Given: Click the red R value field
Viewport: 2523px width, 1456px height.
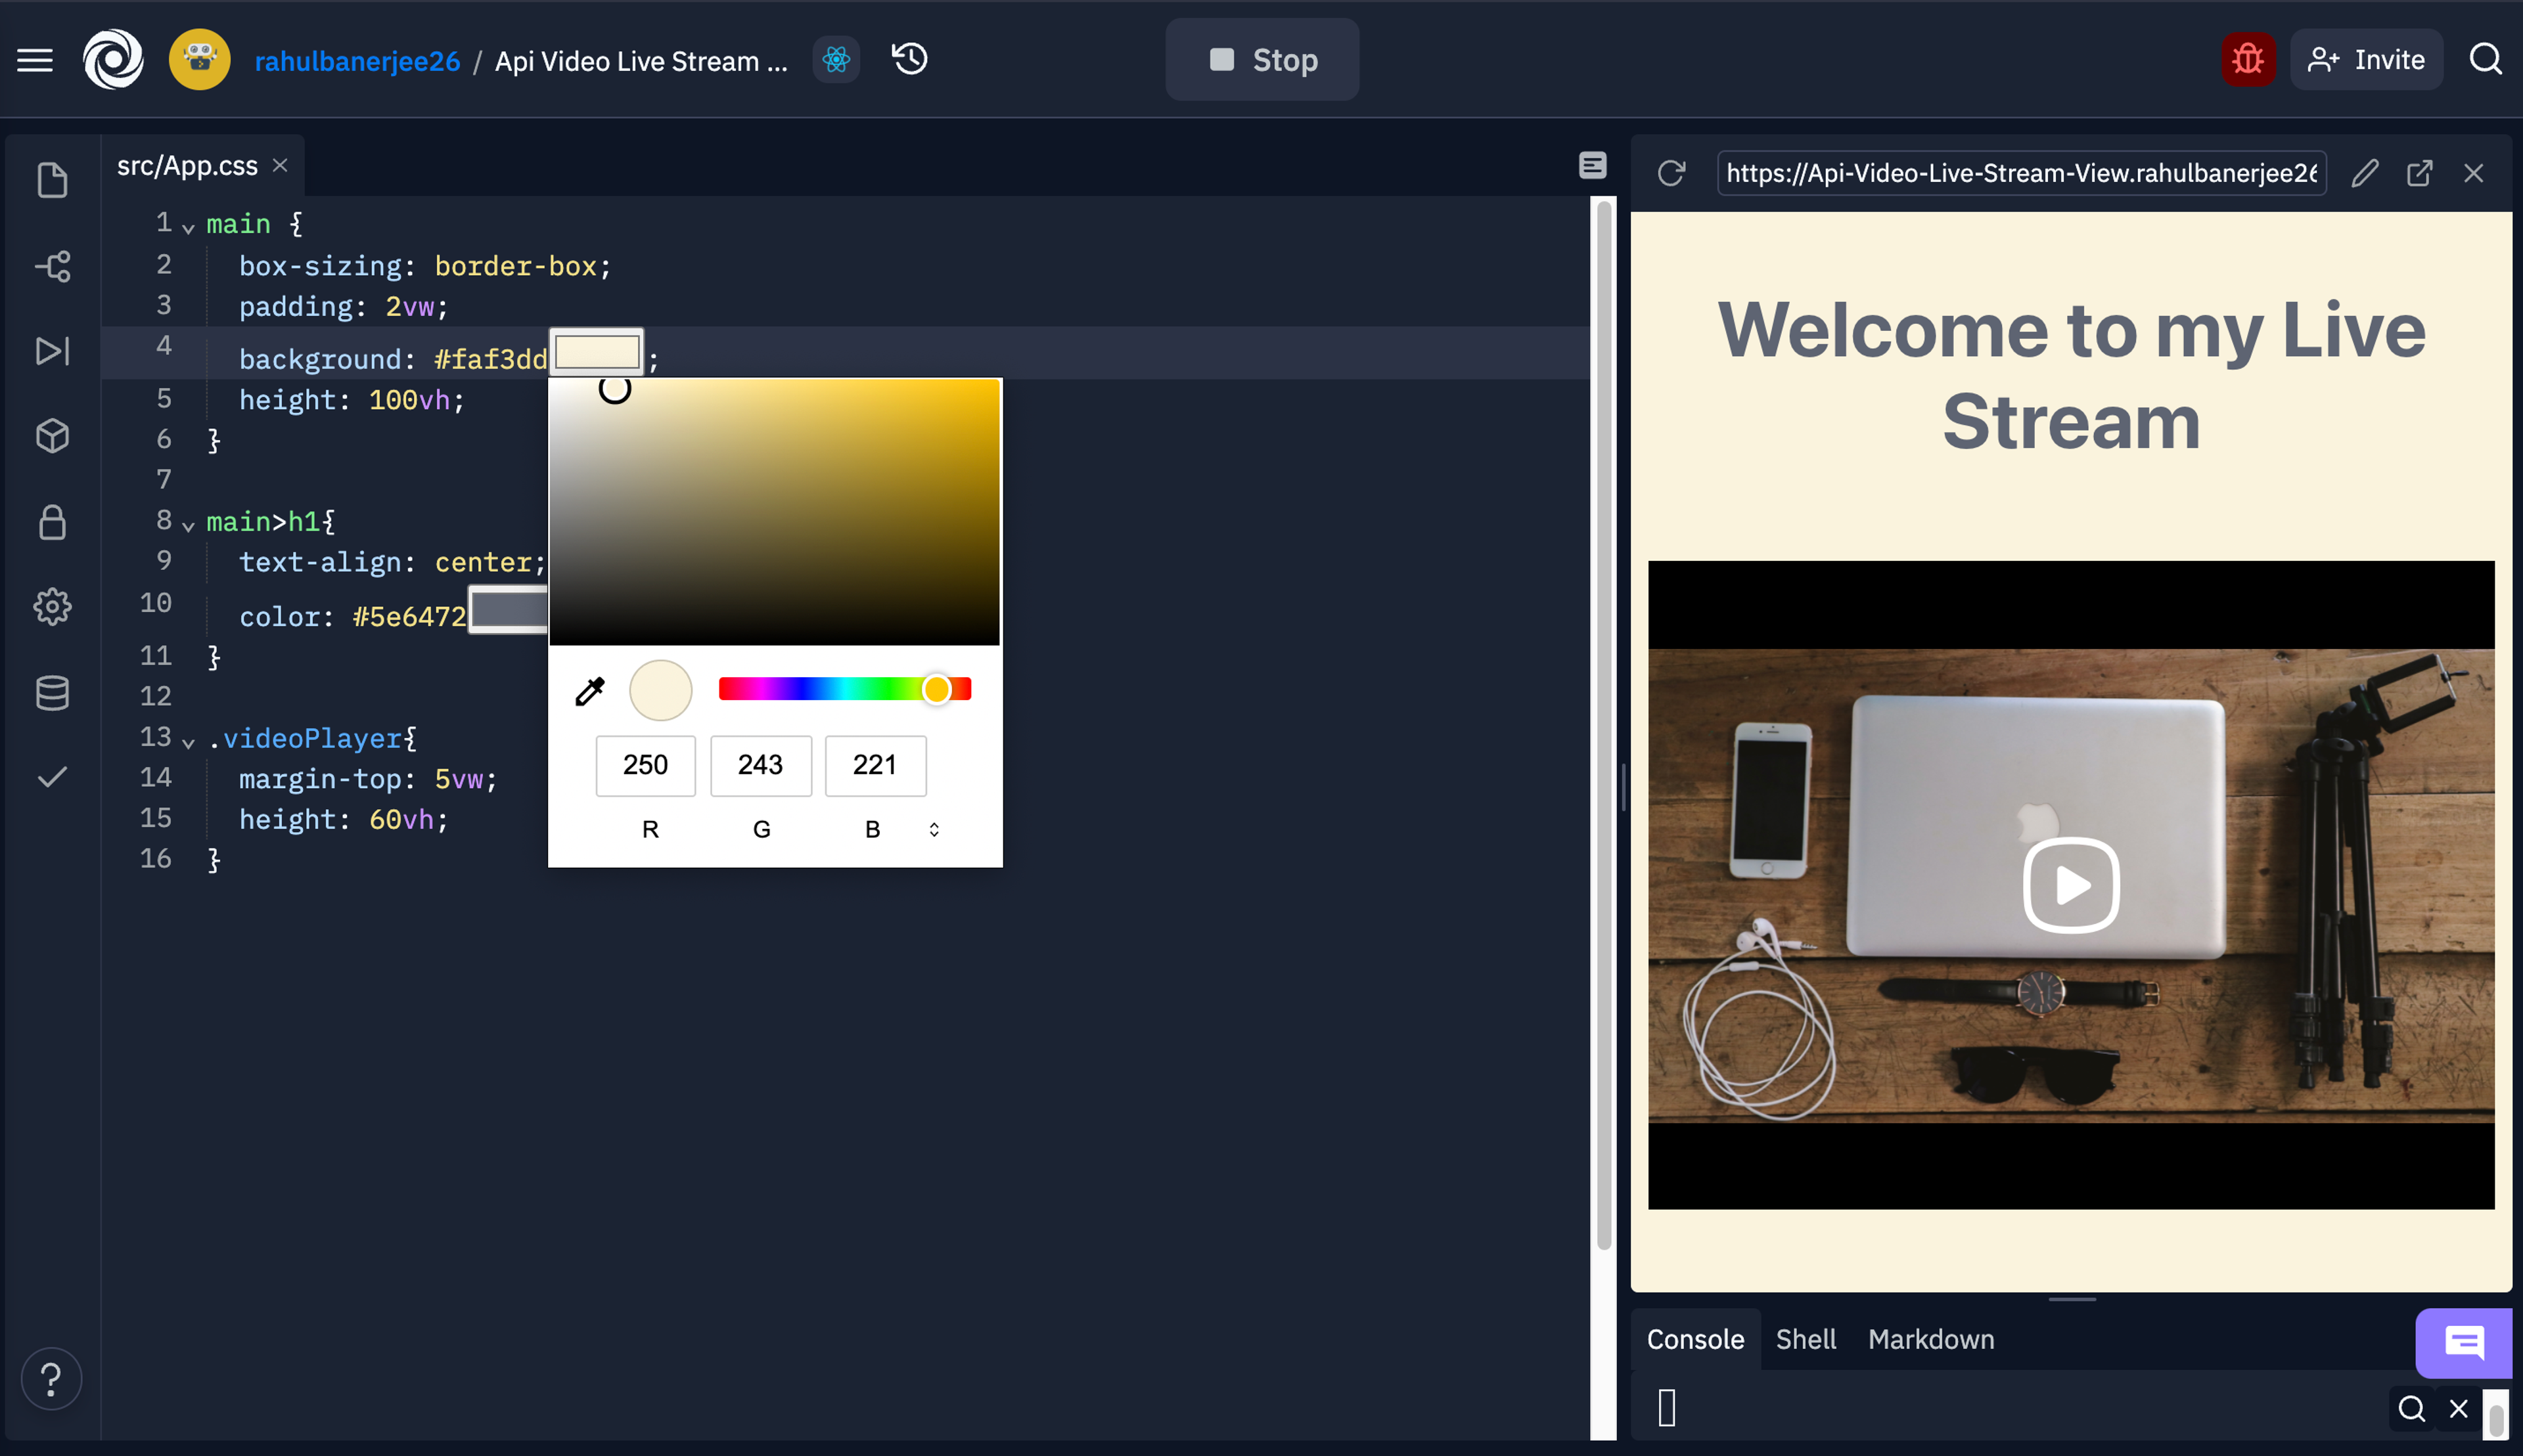Looking at the screenshot, I should point(645,765).
